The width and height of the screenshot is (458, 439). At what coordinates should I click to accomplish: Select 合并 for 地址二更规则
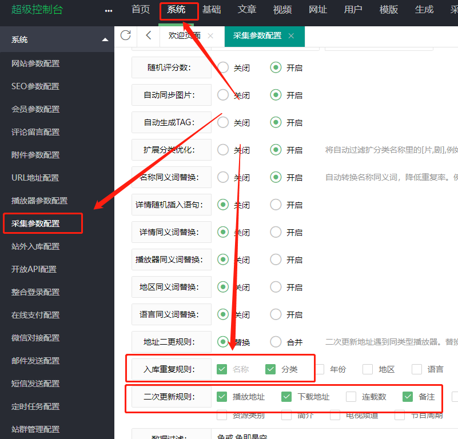click(276, 342)
